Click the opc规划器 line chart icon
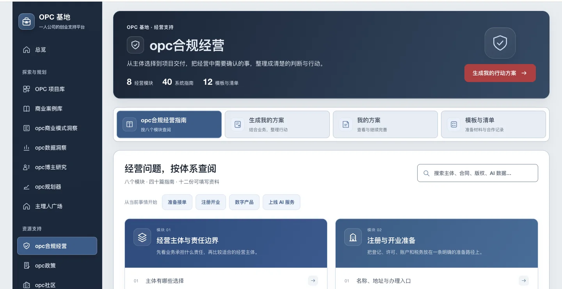The width and height of the screenshot is (562, 289). tap(27, 187)
